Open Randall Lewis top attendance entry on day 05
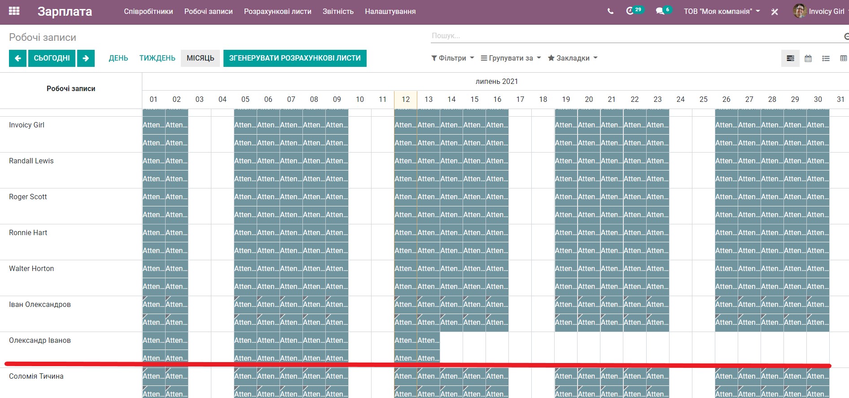 (x=245, y=161)
